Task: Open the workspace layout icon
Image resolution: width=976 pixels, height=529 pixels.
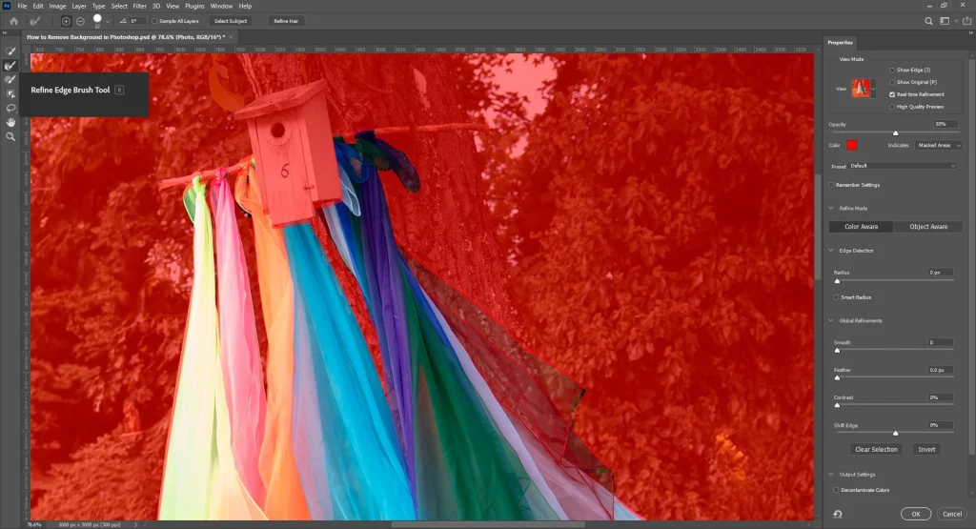Action: click(x=945, y=21)
